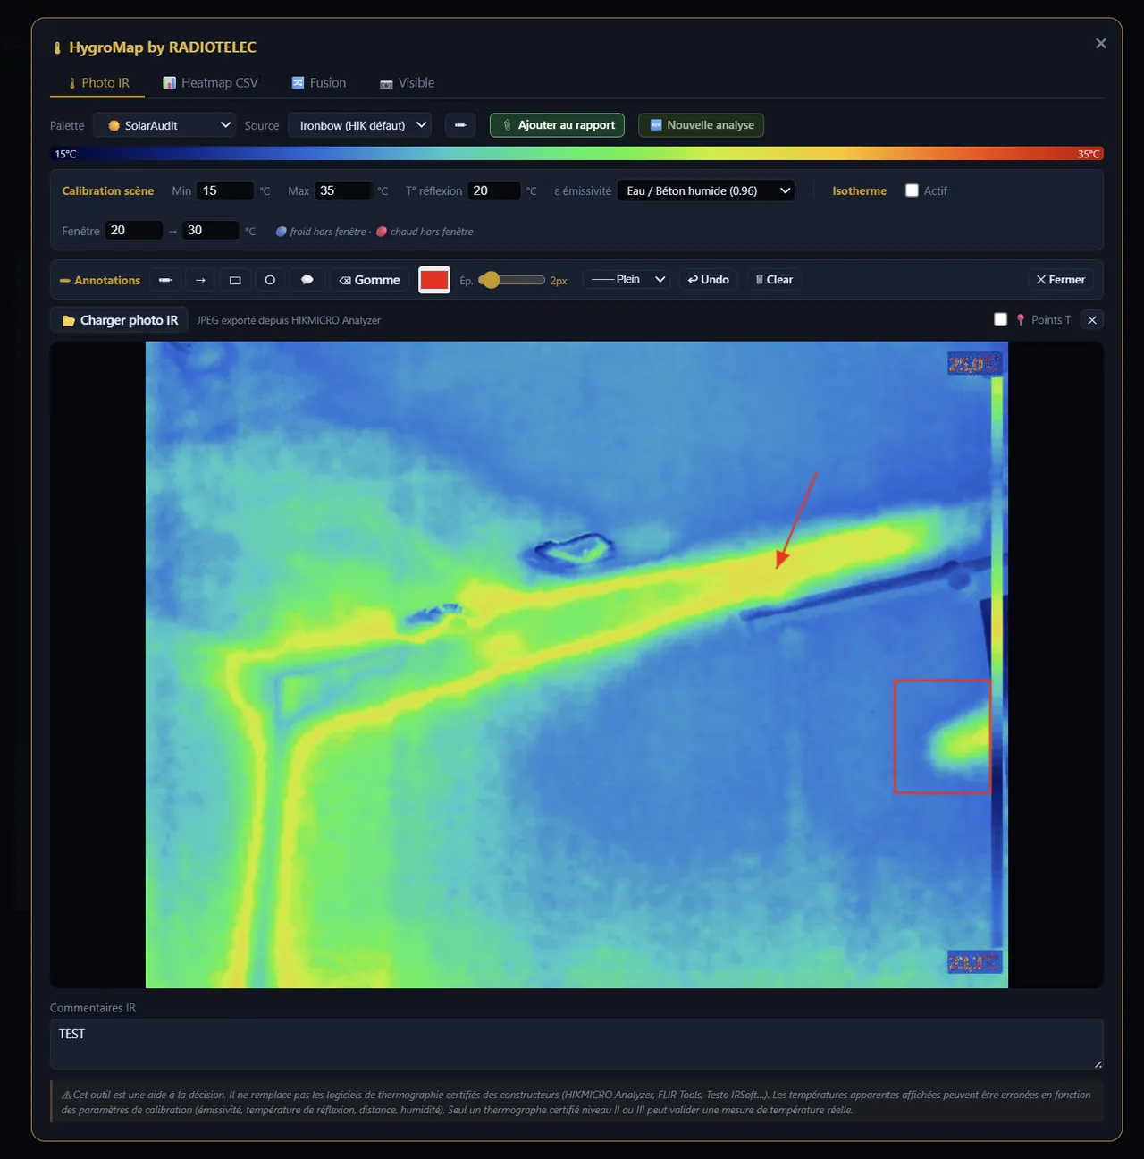Click Ajouter au rapport button
The width and height of the screenshot is (1144, 1159).
pos(557,125)
